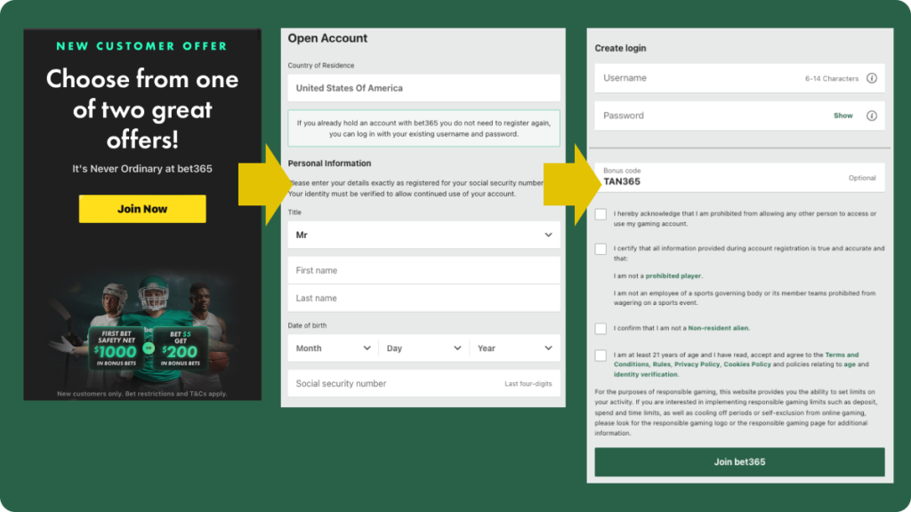
Task: Open the Month dropdown
Action: coord(333,348)
